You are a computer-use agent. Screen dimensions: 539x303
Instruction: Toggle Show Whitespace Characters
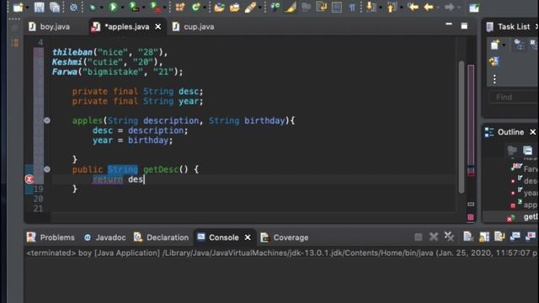point(352,8)
